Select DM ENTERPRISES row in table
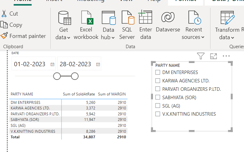Screen dimensions: 244x152 (x=69, y=102)
